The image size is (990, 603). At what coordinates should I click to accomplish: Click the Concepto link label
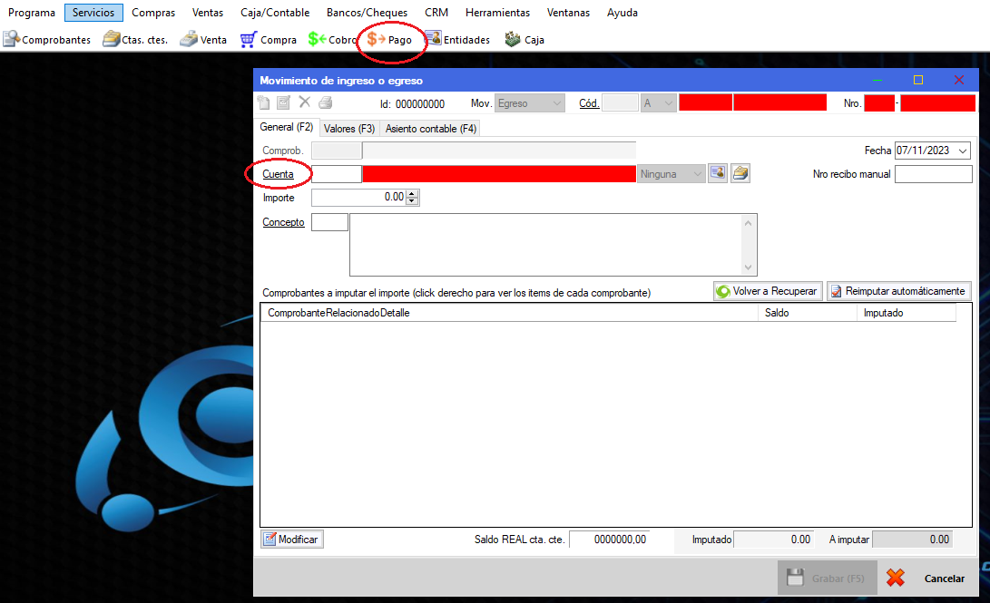[283, 222]
